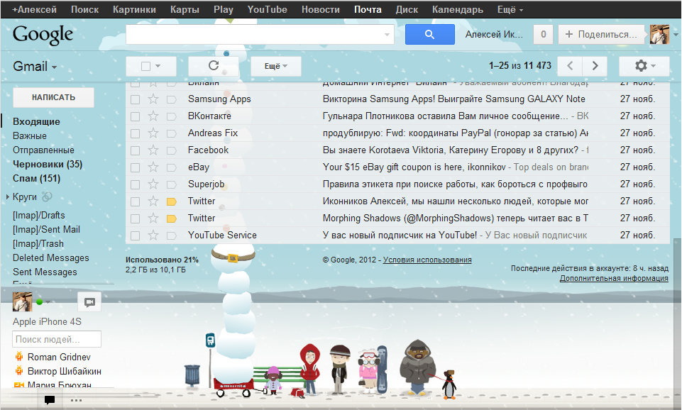Open Условия использования link
This screenshot has height=410, width=682.
427,260
